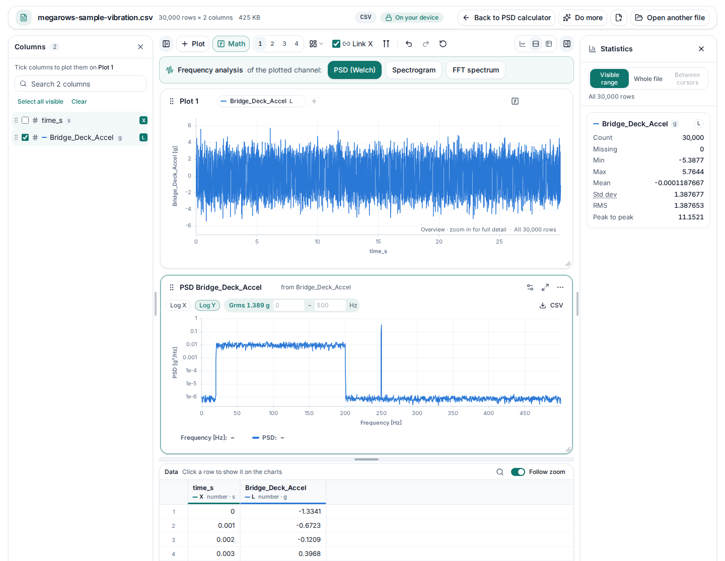Open PSD settings sliders icon
This screenshot has height=561, width=725.
click(530, 287)
